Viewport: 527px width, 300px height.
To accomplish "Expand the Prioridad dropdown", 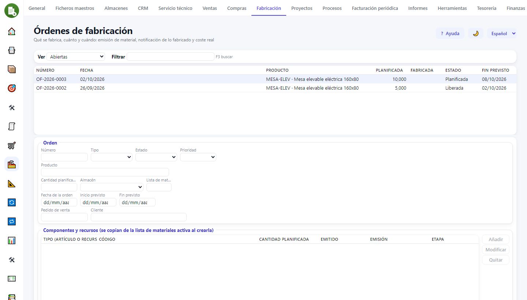I will click(198, 157).
